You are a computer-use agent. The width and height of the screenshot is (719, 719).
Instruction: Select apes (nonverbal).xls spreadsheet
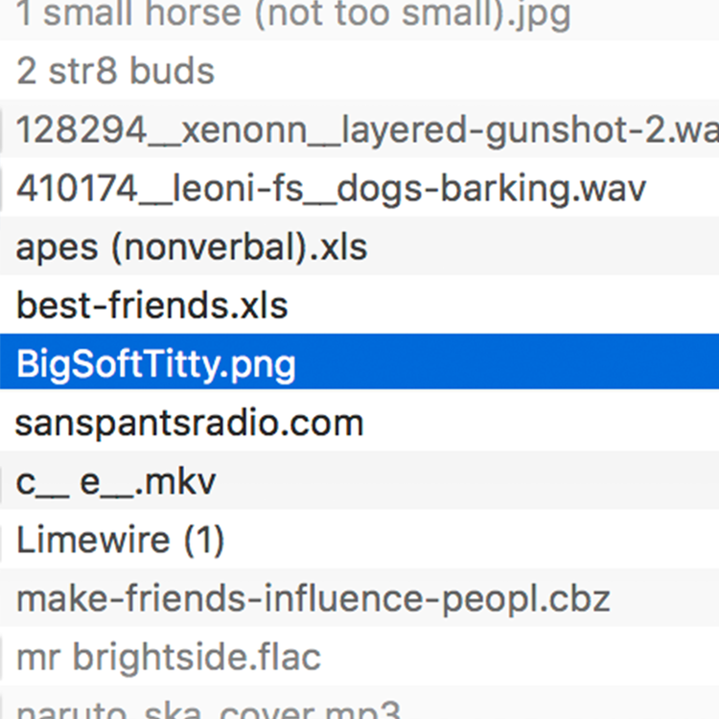coord(192,247)
